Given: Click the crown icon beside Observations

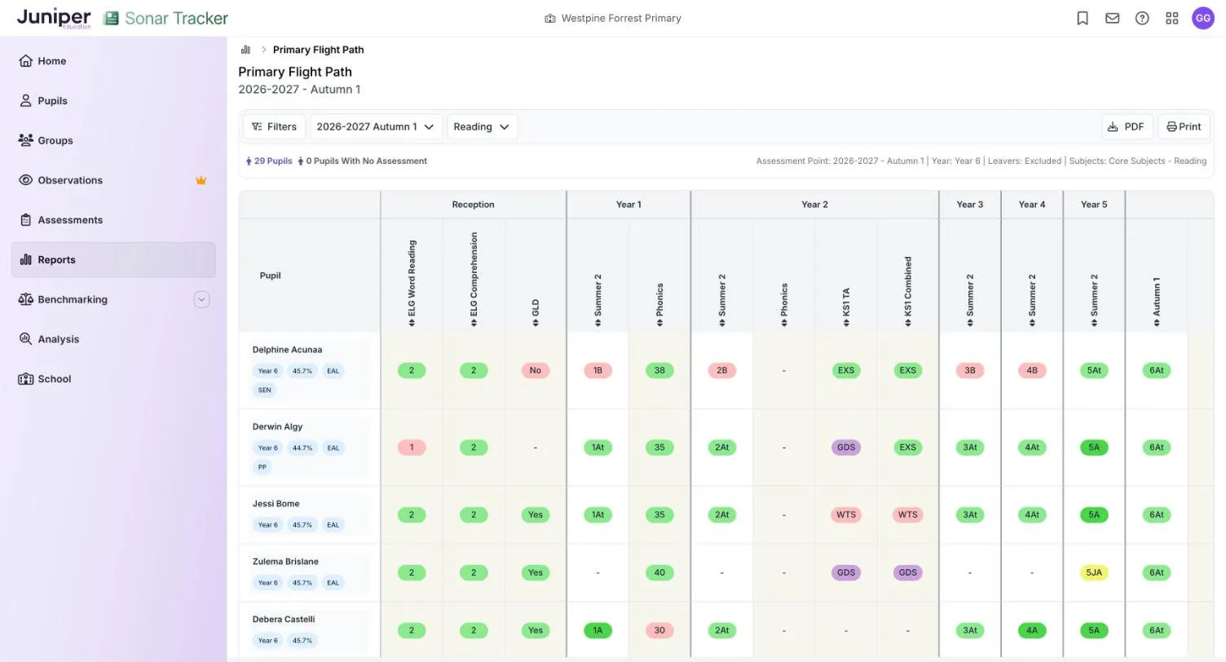Looking at the screenshot, I should coord(201,180).
